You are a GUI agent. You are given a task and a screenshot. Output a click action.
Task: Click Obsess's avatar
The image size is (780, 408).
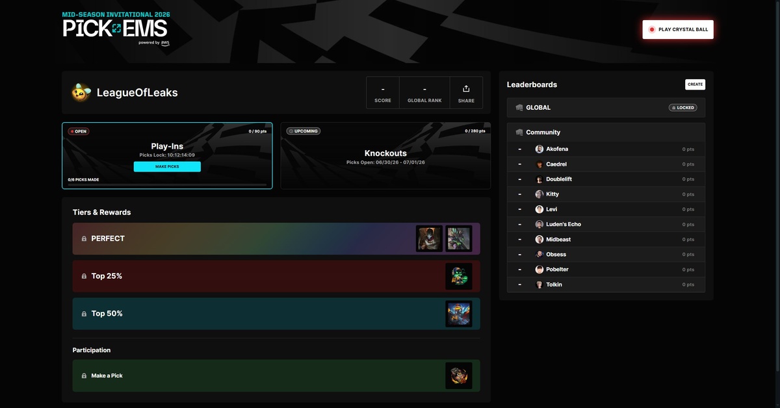click(539, 255)
